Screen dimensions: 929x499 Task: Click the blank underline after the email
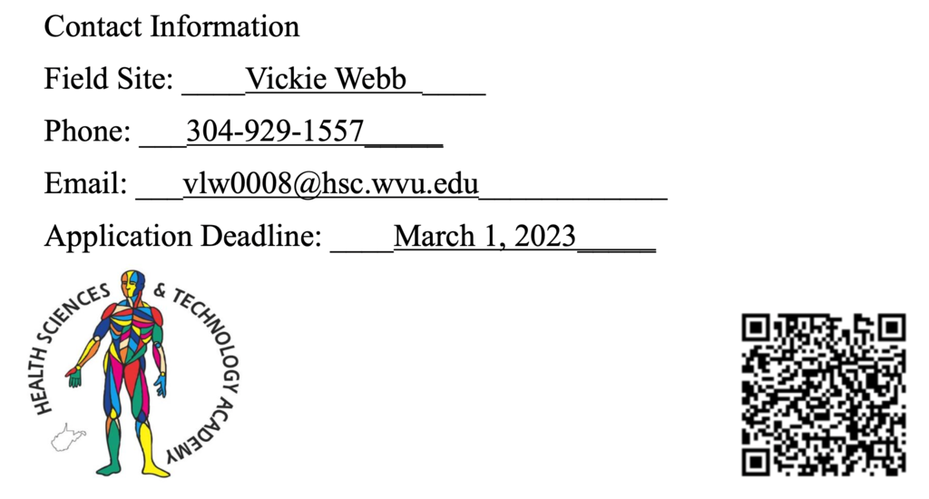click(573, 197)
